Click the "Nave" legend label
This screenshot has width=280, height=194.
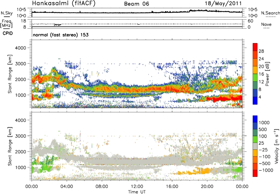(x=266, y=24)
